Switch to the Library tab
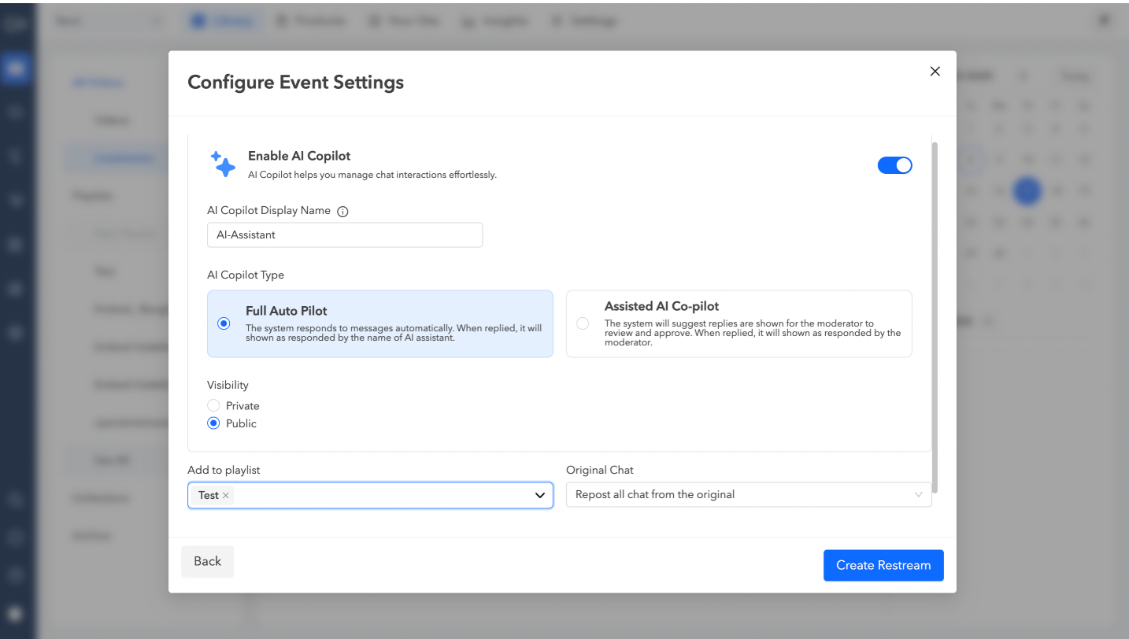This screenshot has width=1129, height=639. (x=223, y=20)
